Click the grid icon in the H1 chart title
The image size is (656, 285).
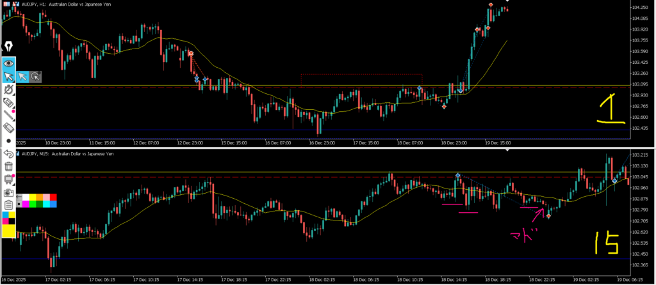(x=6, y=4)
